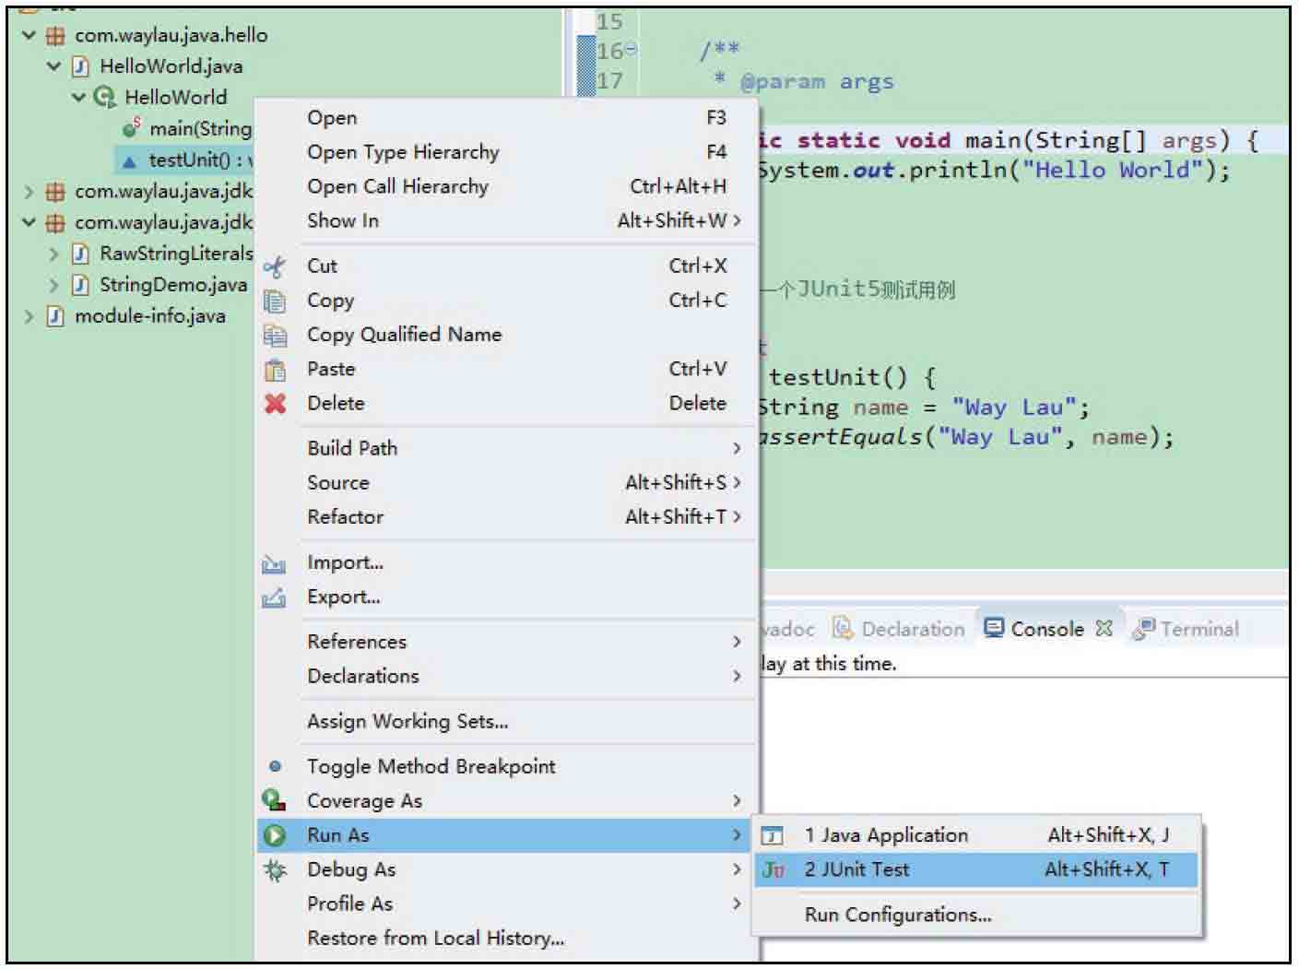Click the Paste clipboard icon
Viewport: 1299px width, 969px height.
pos(275,371)
